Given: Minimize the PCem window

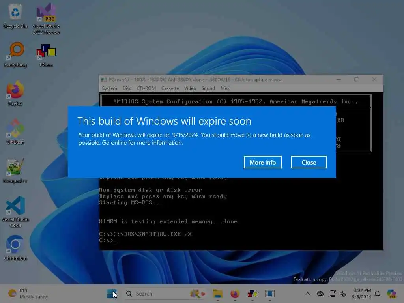Looking at the screenshot, I should [339, 80].
